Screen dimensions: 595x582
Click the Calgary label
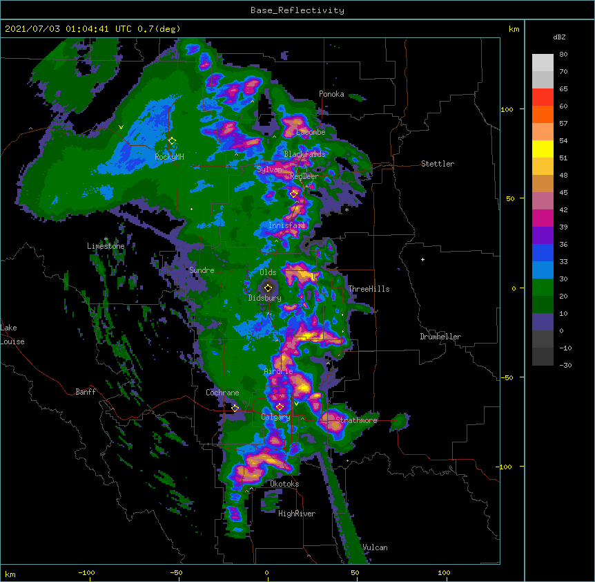pos(276,417)
